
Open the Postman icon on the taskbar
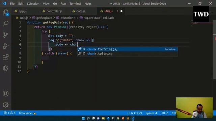123,118
